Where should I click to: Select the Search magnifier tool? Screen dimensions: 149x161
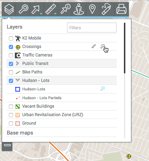pos(23,9)
